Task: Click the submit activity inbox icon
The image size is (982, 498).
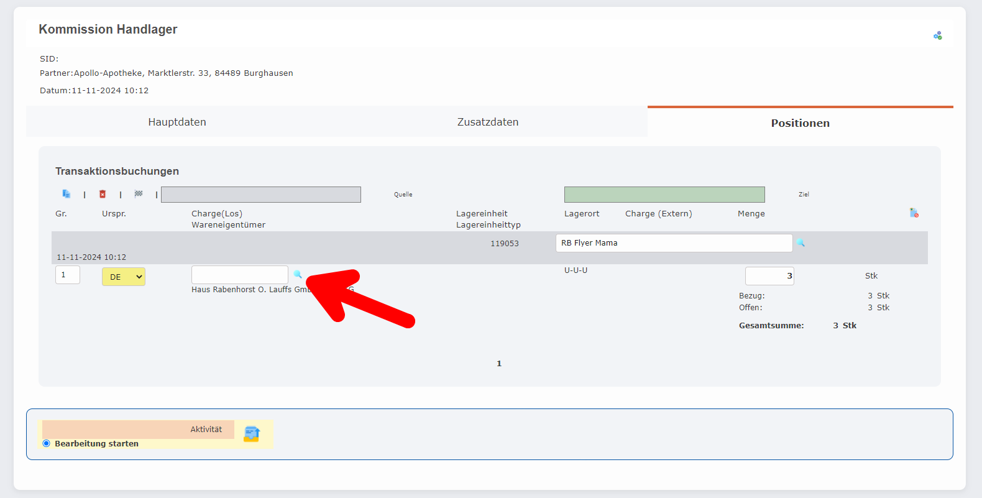Action: point(251,433)
